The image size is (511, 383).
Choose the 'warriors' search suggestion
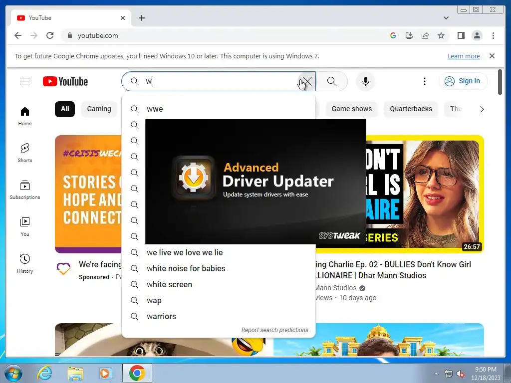[219, 316]
